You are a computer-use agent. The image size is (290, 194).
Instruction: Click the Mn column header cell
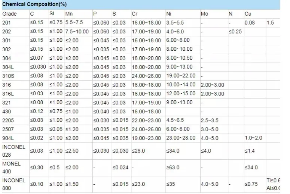click(69, 14)
